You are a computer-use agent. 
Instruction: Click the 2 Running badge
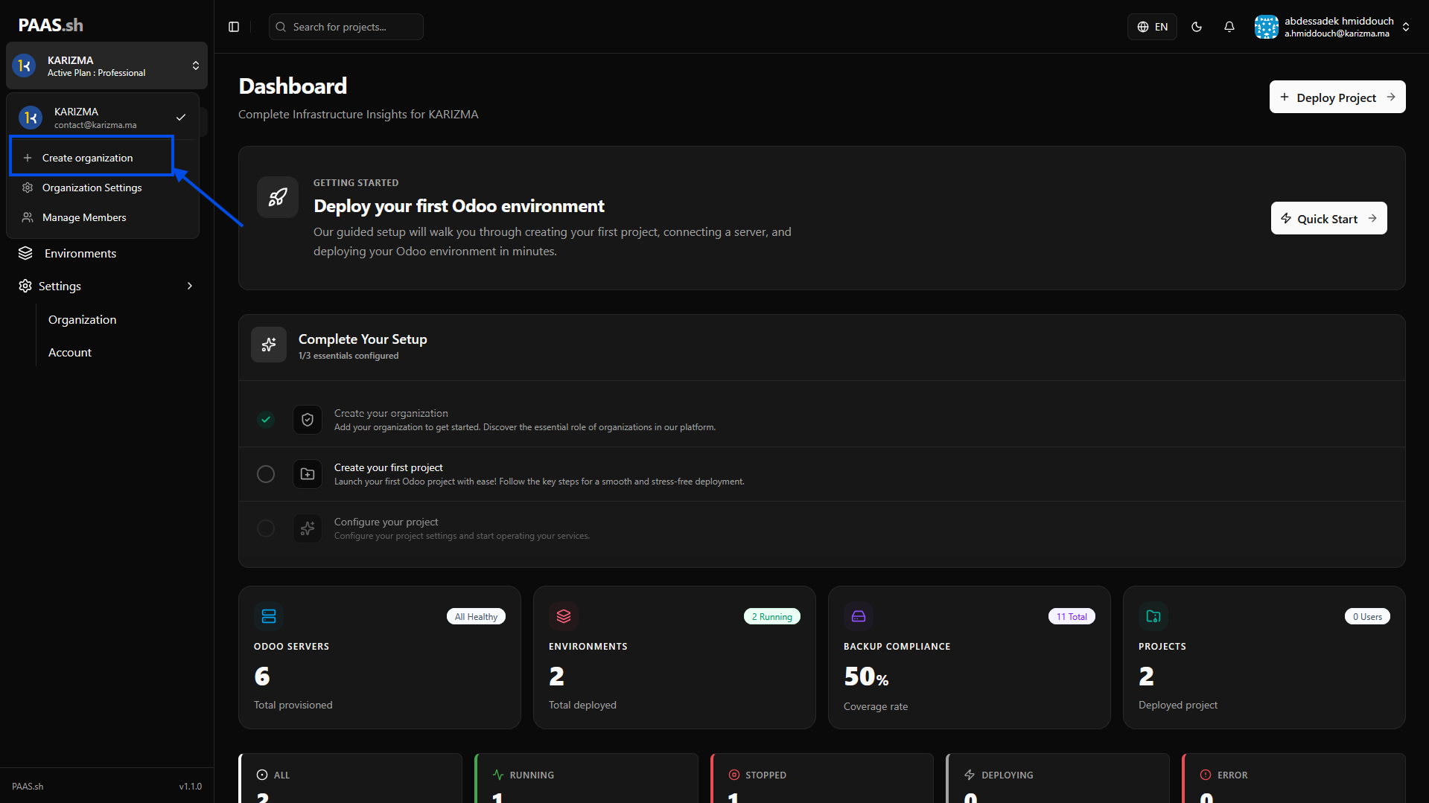[771, 616]
